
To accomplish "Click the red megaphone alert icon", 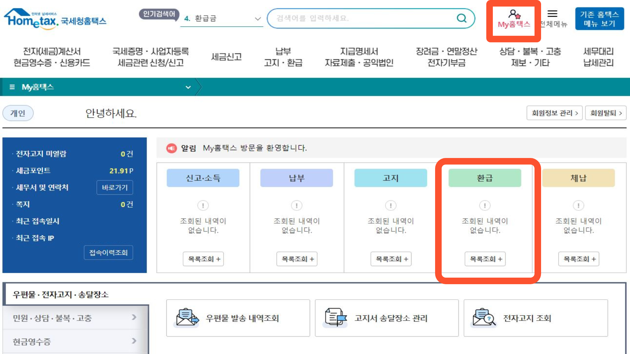I will click(x=172, y=148).
